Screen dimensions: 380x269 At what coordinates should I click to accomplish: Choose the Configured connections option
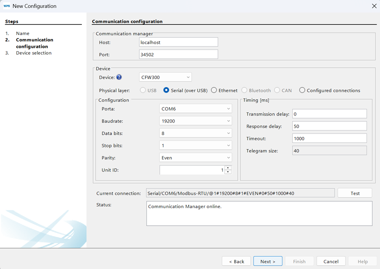coord(302,90)
